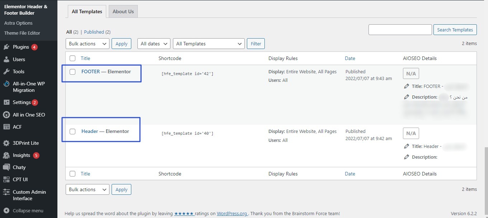The height and width of the screenshot is (218, 488).
Task: Expand the All dates dropdown
Action: [x=154, y=44]
